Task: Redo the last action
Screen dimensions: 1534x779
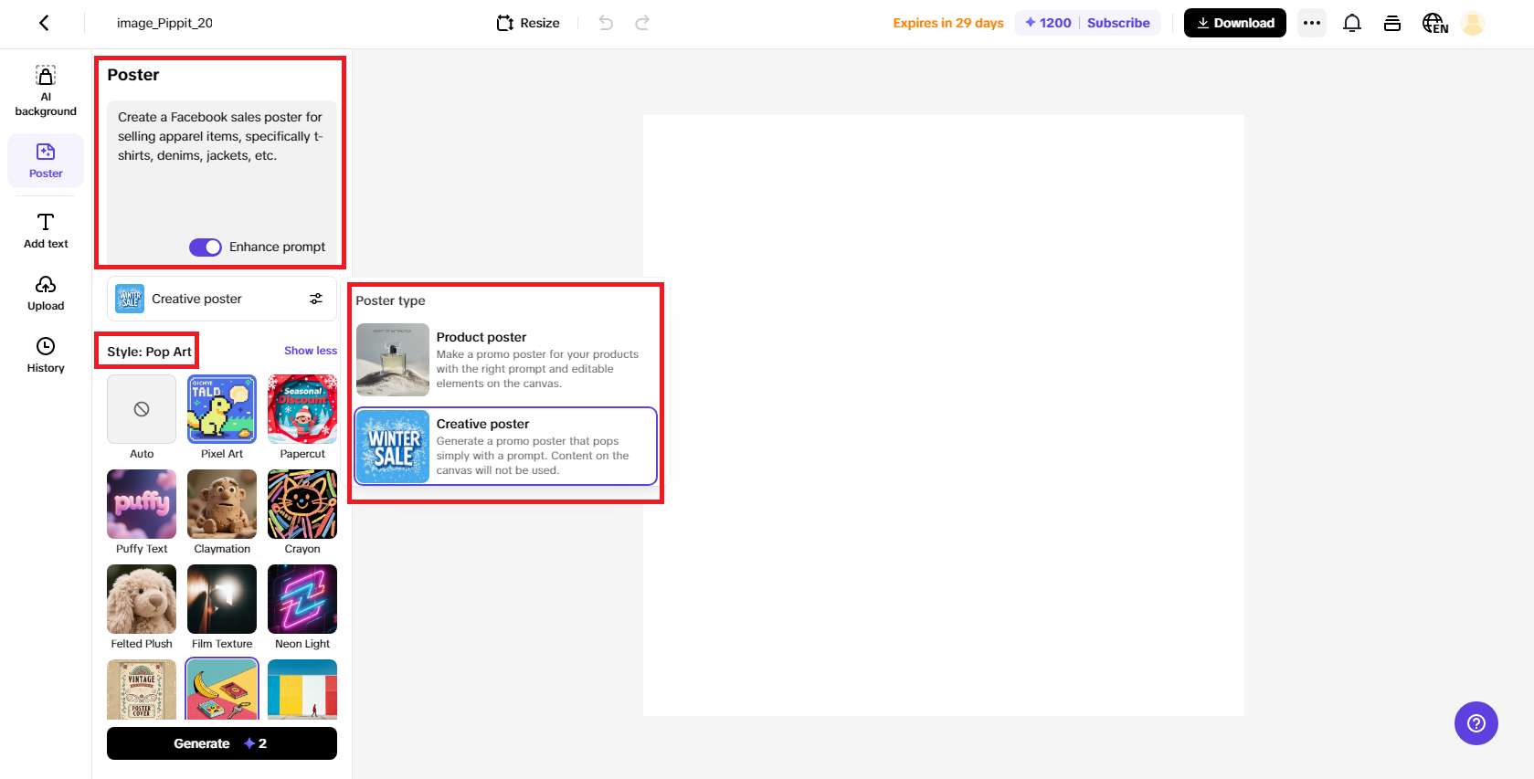Action: (642, 23)
